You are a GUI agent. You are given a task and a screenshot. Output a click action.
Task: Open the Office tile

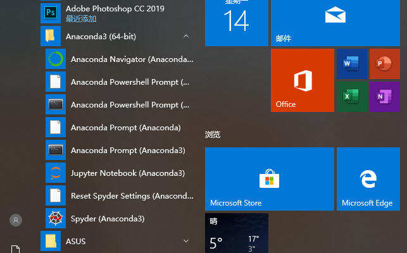point(302,80)
